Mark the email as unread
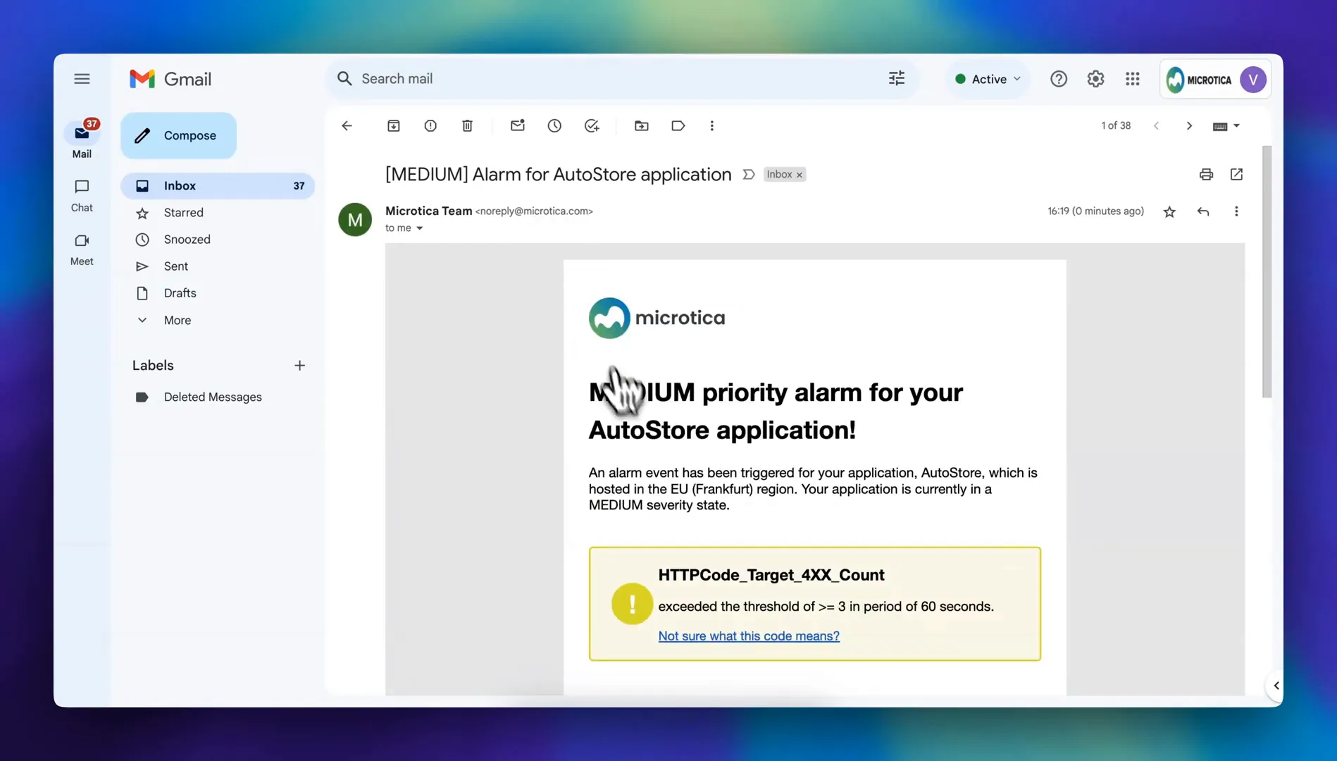The width and height of the screenshot is (1337, 761). tap(518, 126)
